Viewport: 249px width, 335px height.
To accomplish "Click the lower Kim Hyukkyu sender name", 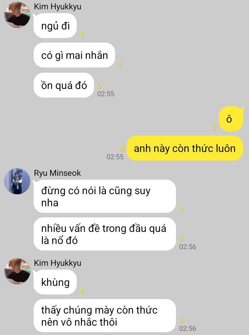I will point(57,263).
